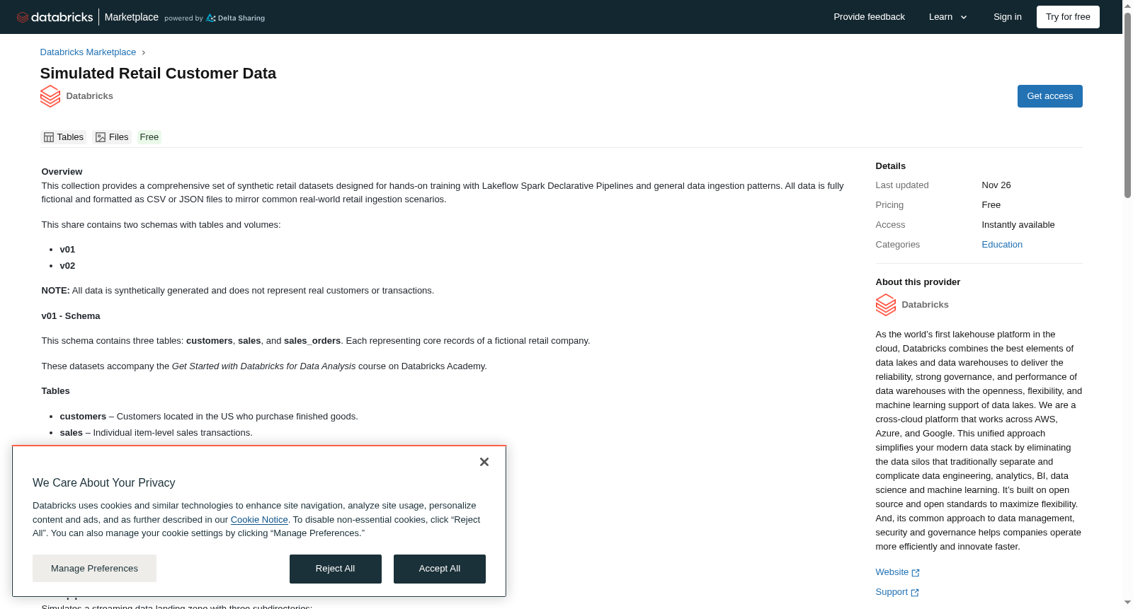Screen dimensions: 1133x609
Task: Click the breadcrumb chevron separator
Action: (x=143, y=52)
